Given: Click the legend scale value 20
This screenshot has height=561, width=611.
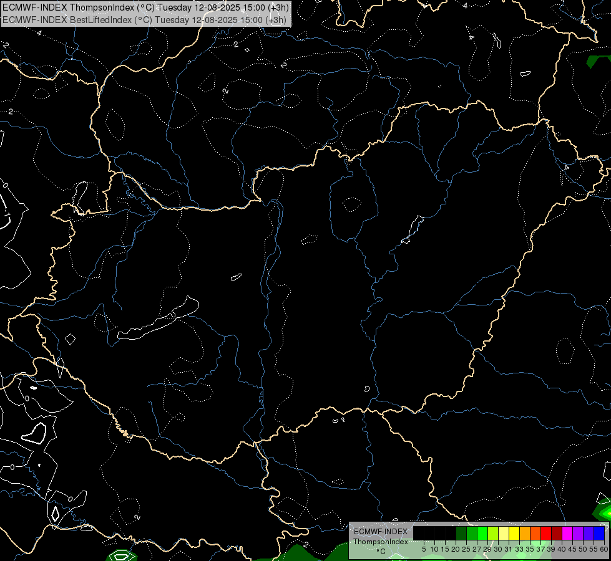Looking at the screenshot, I should pos(456,549).
